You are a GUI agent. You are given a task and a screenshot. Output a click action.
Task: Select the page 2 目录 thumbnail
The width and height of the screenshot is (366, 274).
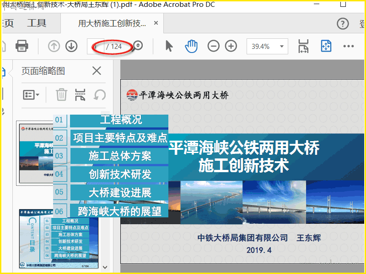(x=59, y=239)
